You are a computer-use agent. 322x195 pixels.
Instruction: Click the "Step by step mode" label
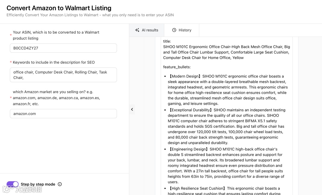(38, 184)
